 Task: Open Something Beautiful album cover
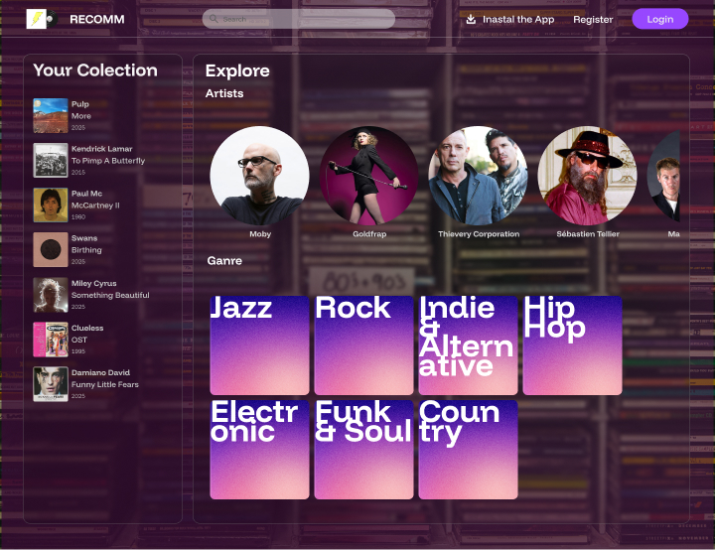[51, 295]
